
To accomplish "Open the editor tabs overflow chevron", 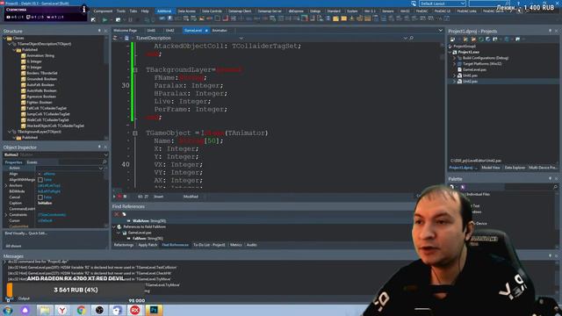I will (441, 31).
